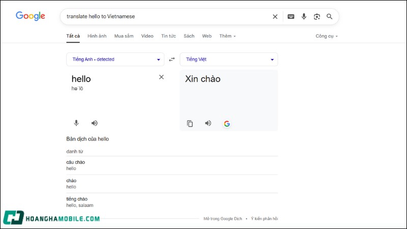Open the 'Thêm' more options menu
The width and height of the screenshot is (407, 229).
point(227,36)
